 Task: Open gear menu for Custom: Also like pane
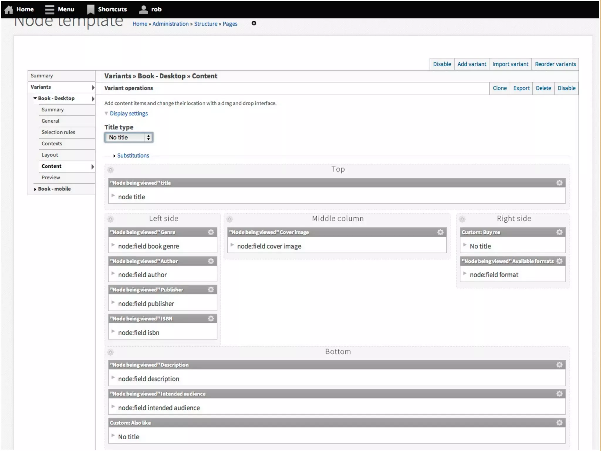(559, 423)
